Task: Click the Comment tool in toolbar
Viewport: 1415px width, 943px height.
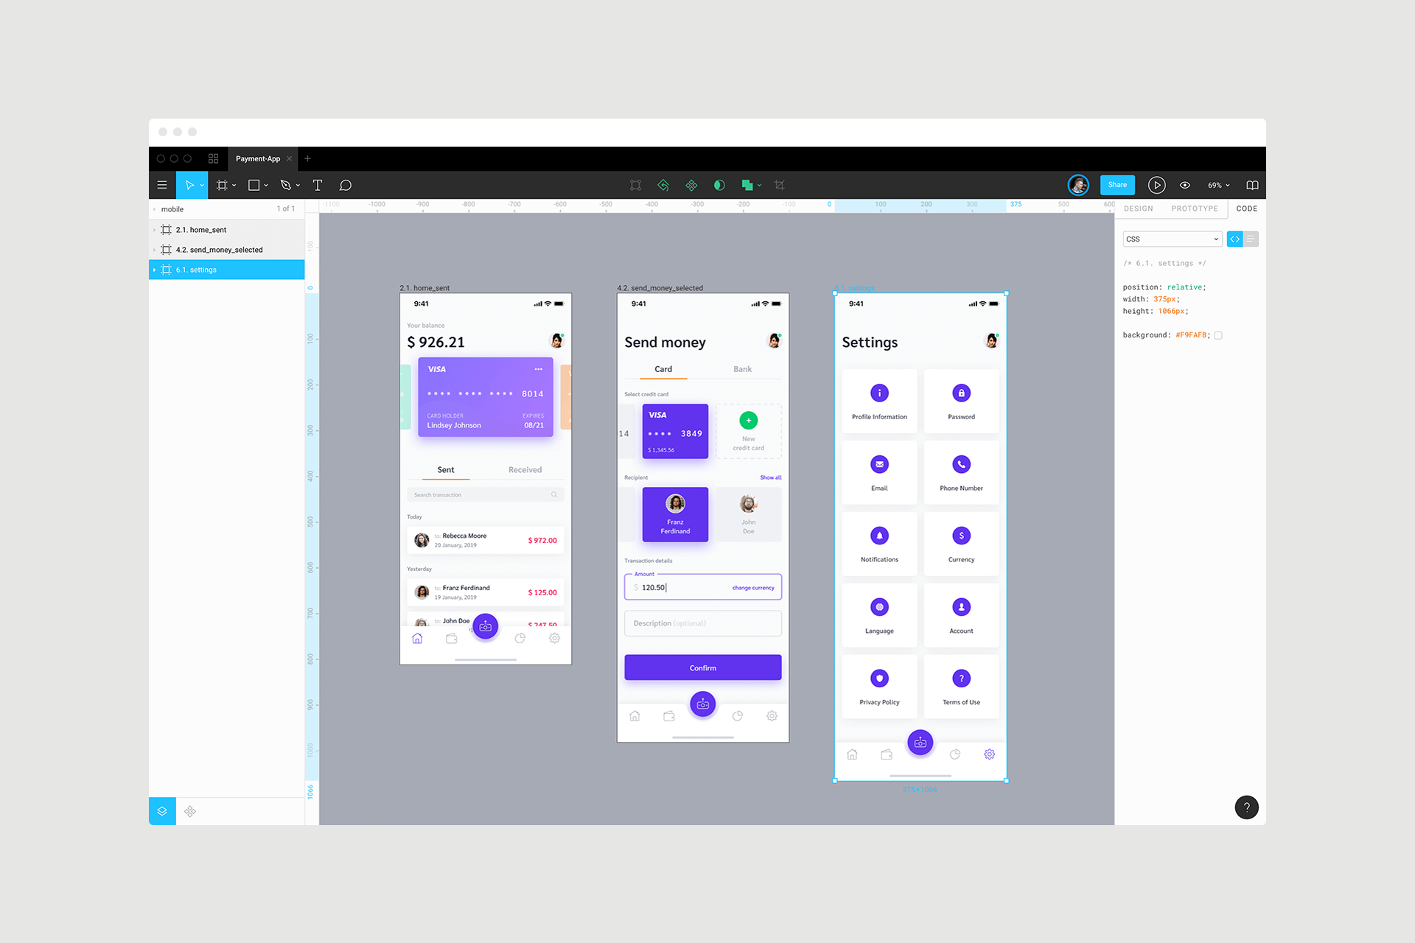Action: pos(346,185)
